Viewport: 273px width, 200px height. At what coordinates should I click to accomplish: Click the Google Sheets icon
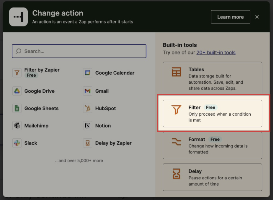pos(17,108)
